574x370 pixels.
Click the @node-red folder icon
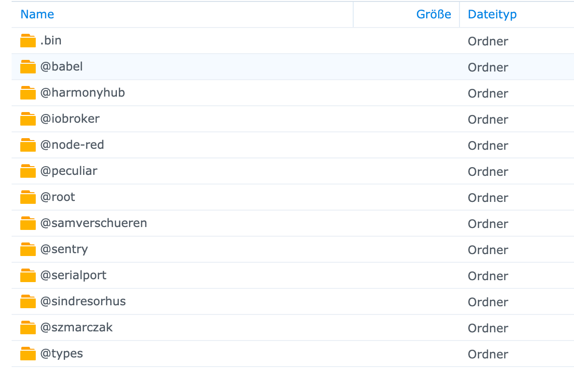(28, 145)
